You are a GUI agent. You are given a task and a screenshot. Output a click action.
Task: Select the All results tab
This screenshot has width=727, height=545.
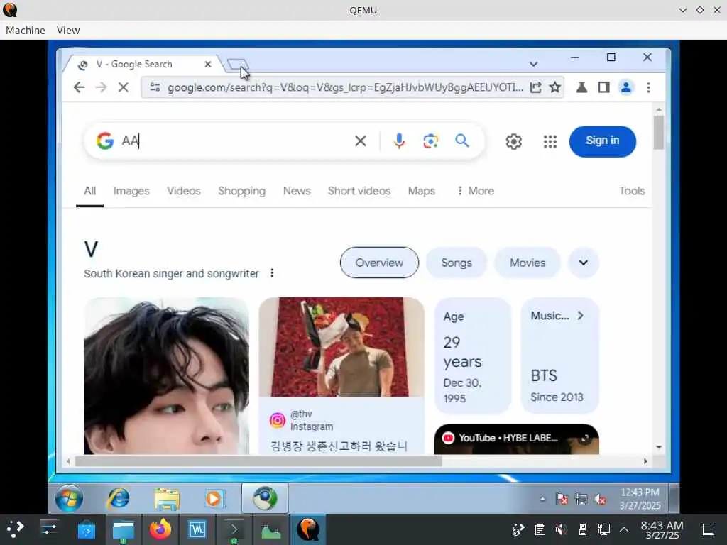89,191
